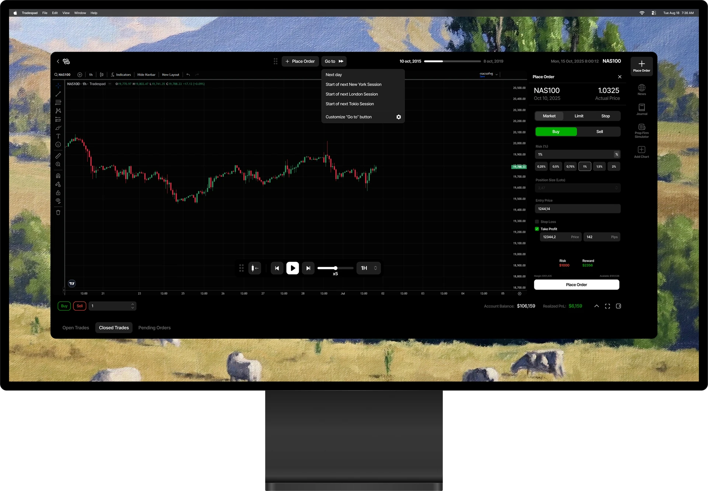708x491 pixels.
Task: Click the fullscreen icon near Realized PnL
Action: click(x=607, y=306)
